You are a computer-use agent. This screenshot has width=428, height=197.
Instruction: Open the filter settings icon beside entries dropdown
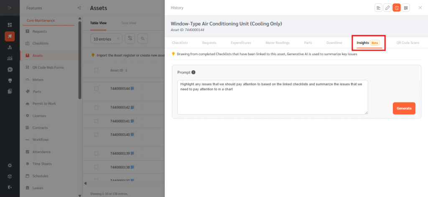coord(130,38)
